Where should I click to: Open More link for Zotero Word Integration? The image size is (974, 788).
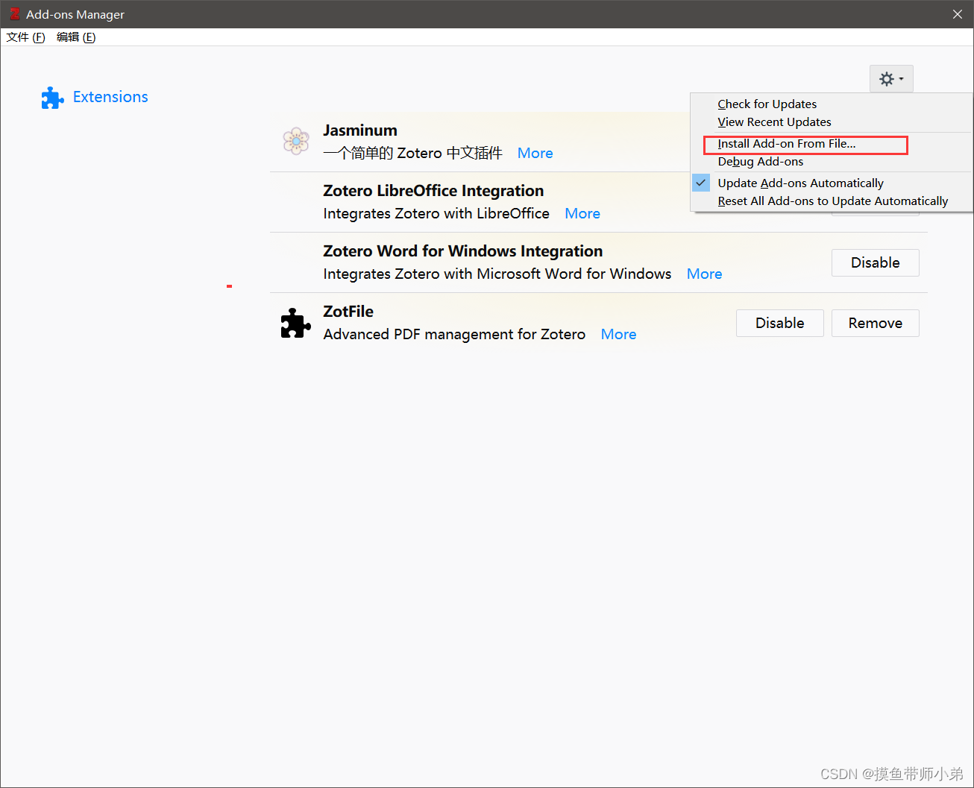[x=704, y=274]
